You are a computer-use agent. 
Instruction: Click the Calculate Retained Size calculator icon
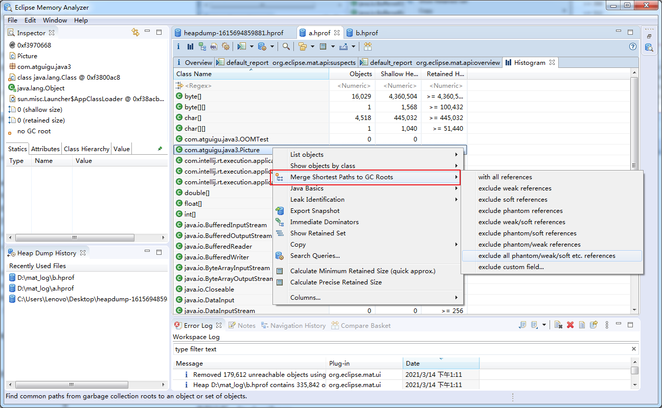323,46
